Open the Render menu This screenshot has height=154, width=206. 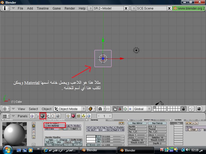(70, 8)
